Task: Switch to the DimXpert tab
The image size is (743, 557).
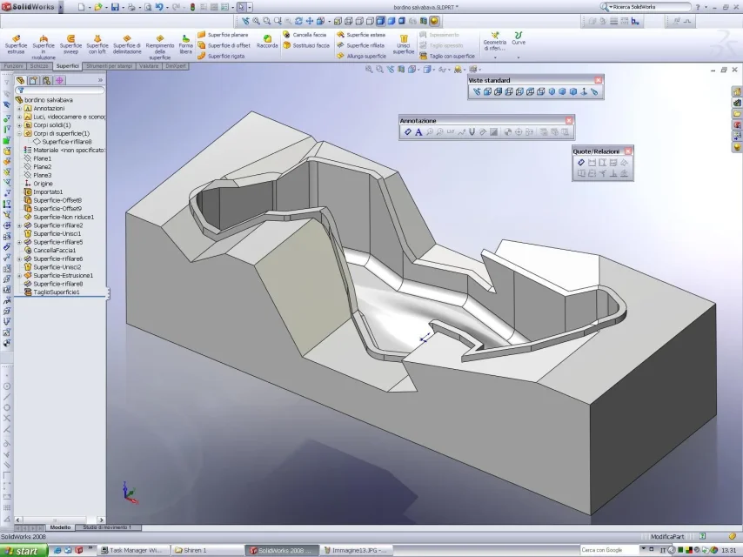Action: [176, 66]
